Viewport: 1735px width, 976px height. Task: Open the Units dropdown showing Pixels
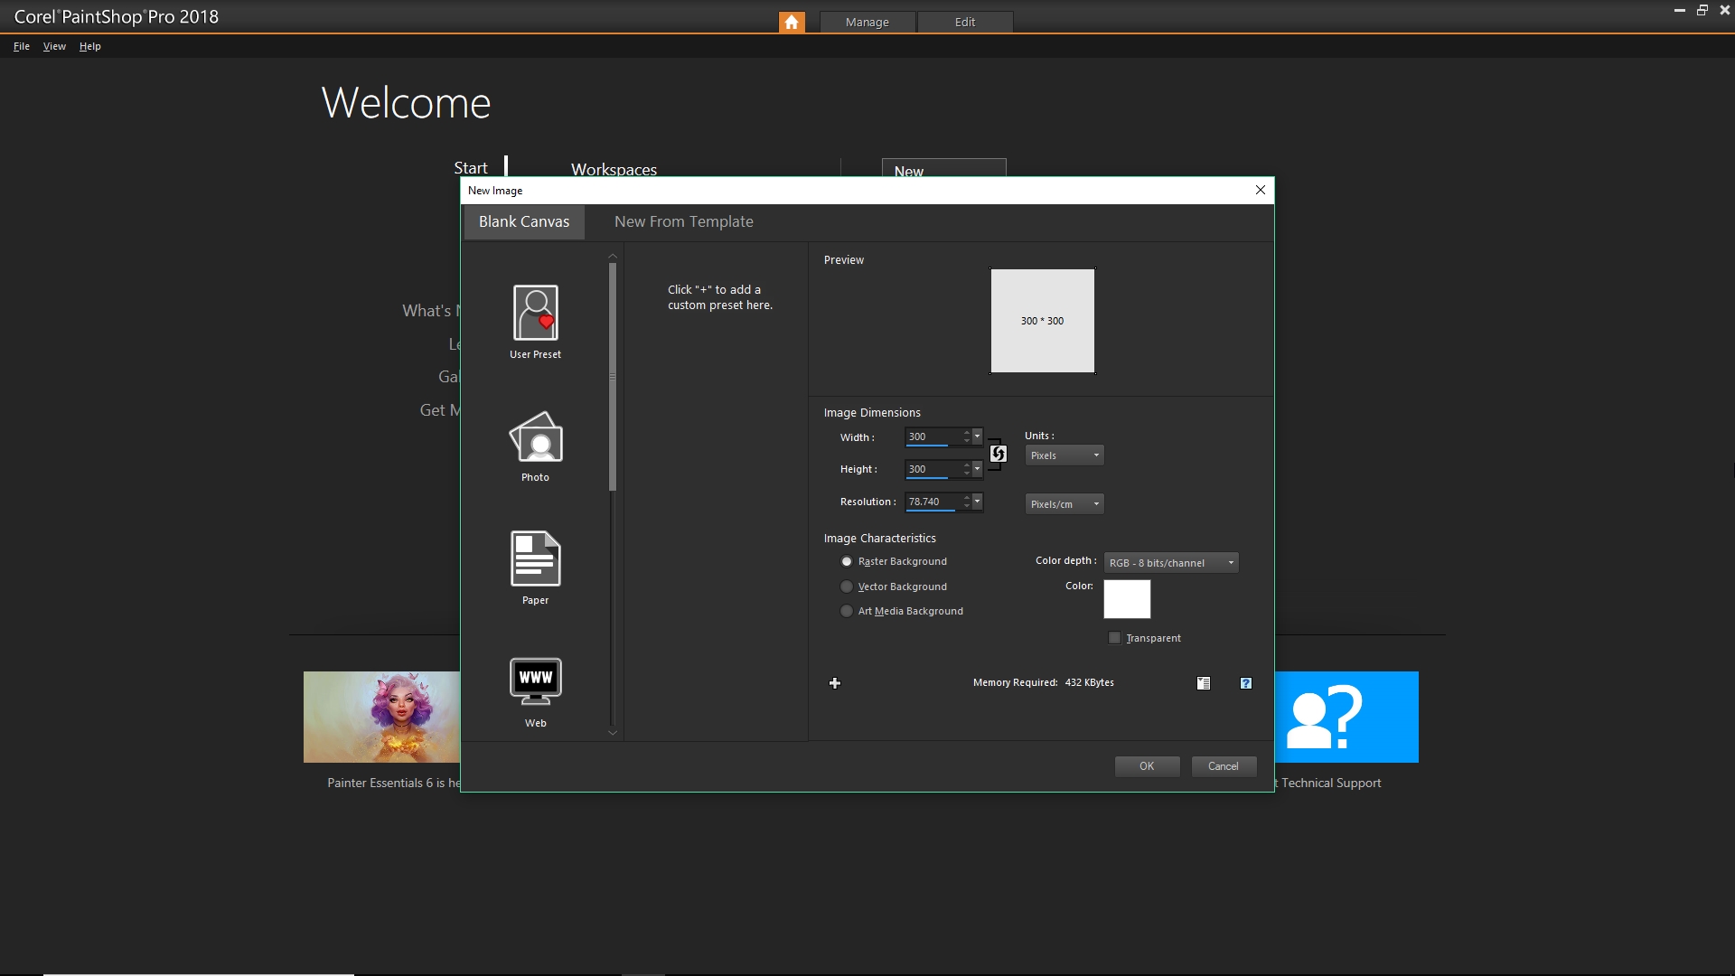pos(1064,455)
